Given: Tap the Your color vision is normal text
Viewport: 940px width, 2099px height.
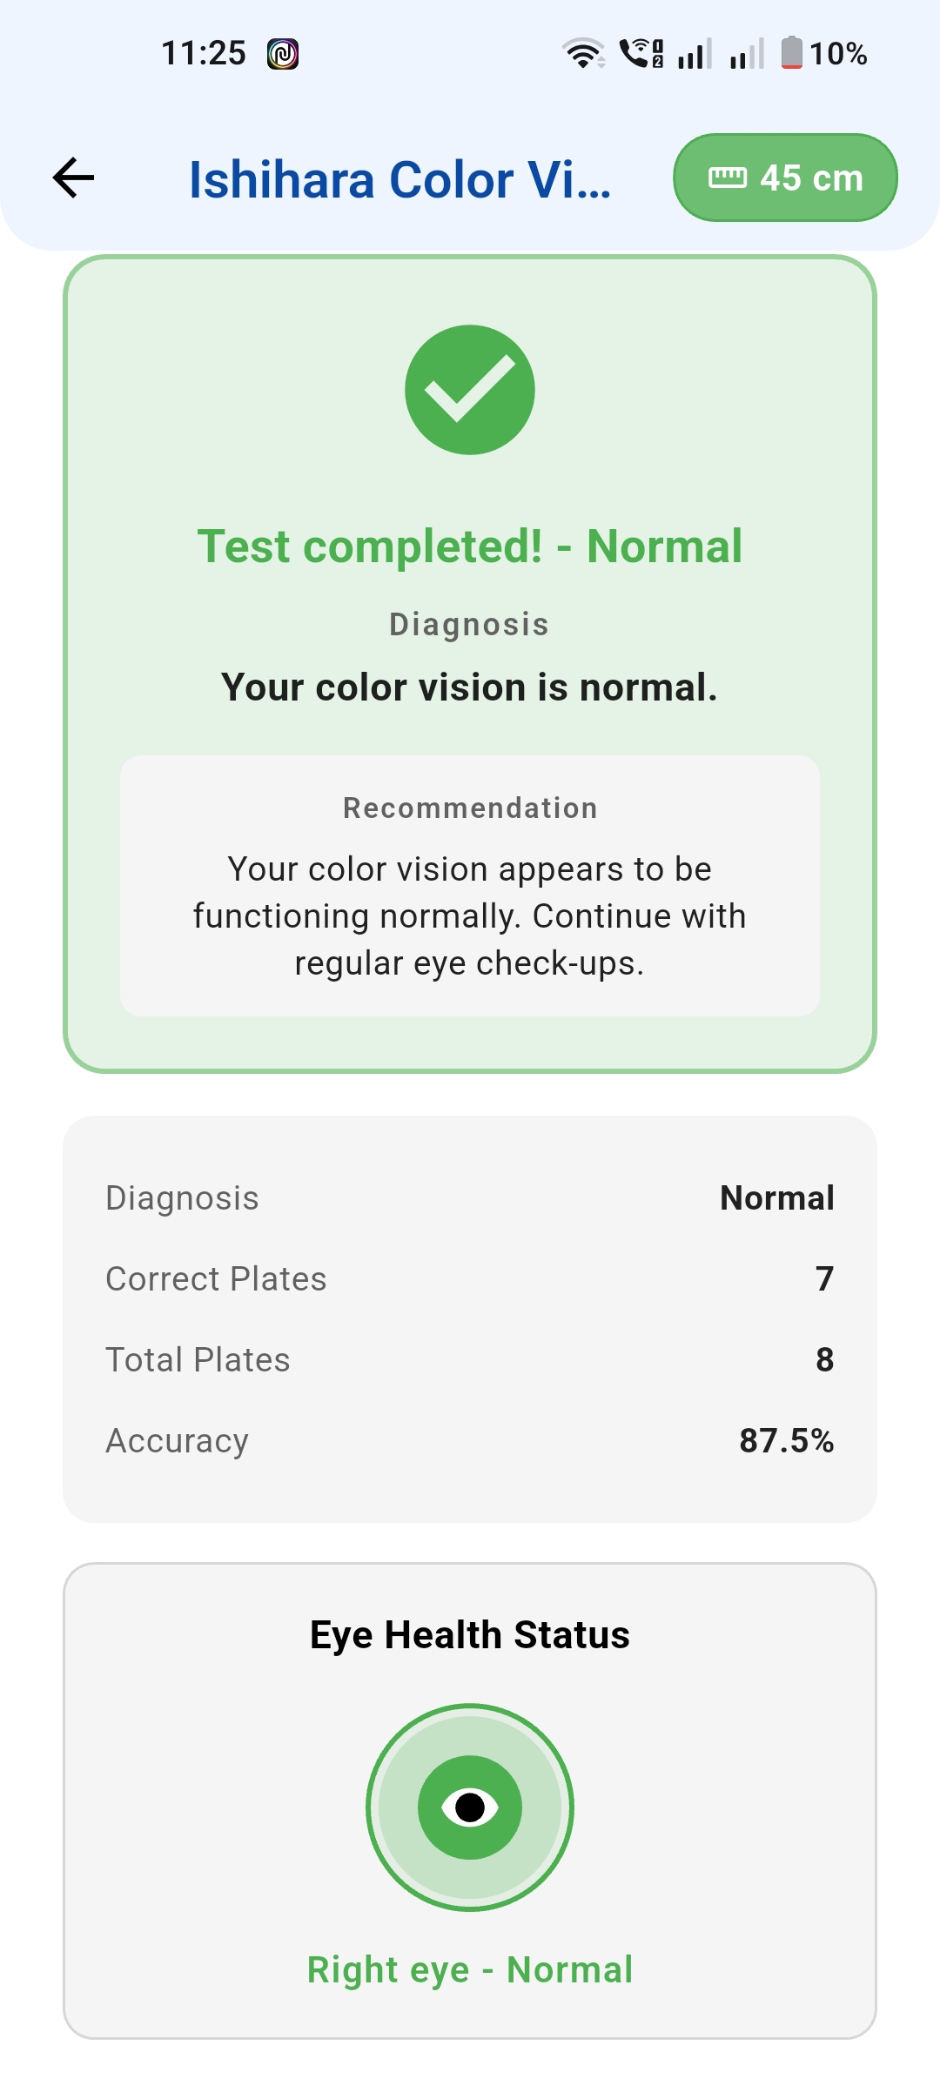Looking at the screenshot, I should (x=470, y=687).
